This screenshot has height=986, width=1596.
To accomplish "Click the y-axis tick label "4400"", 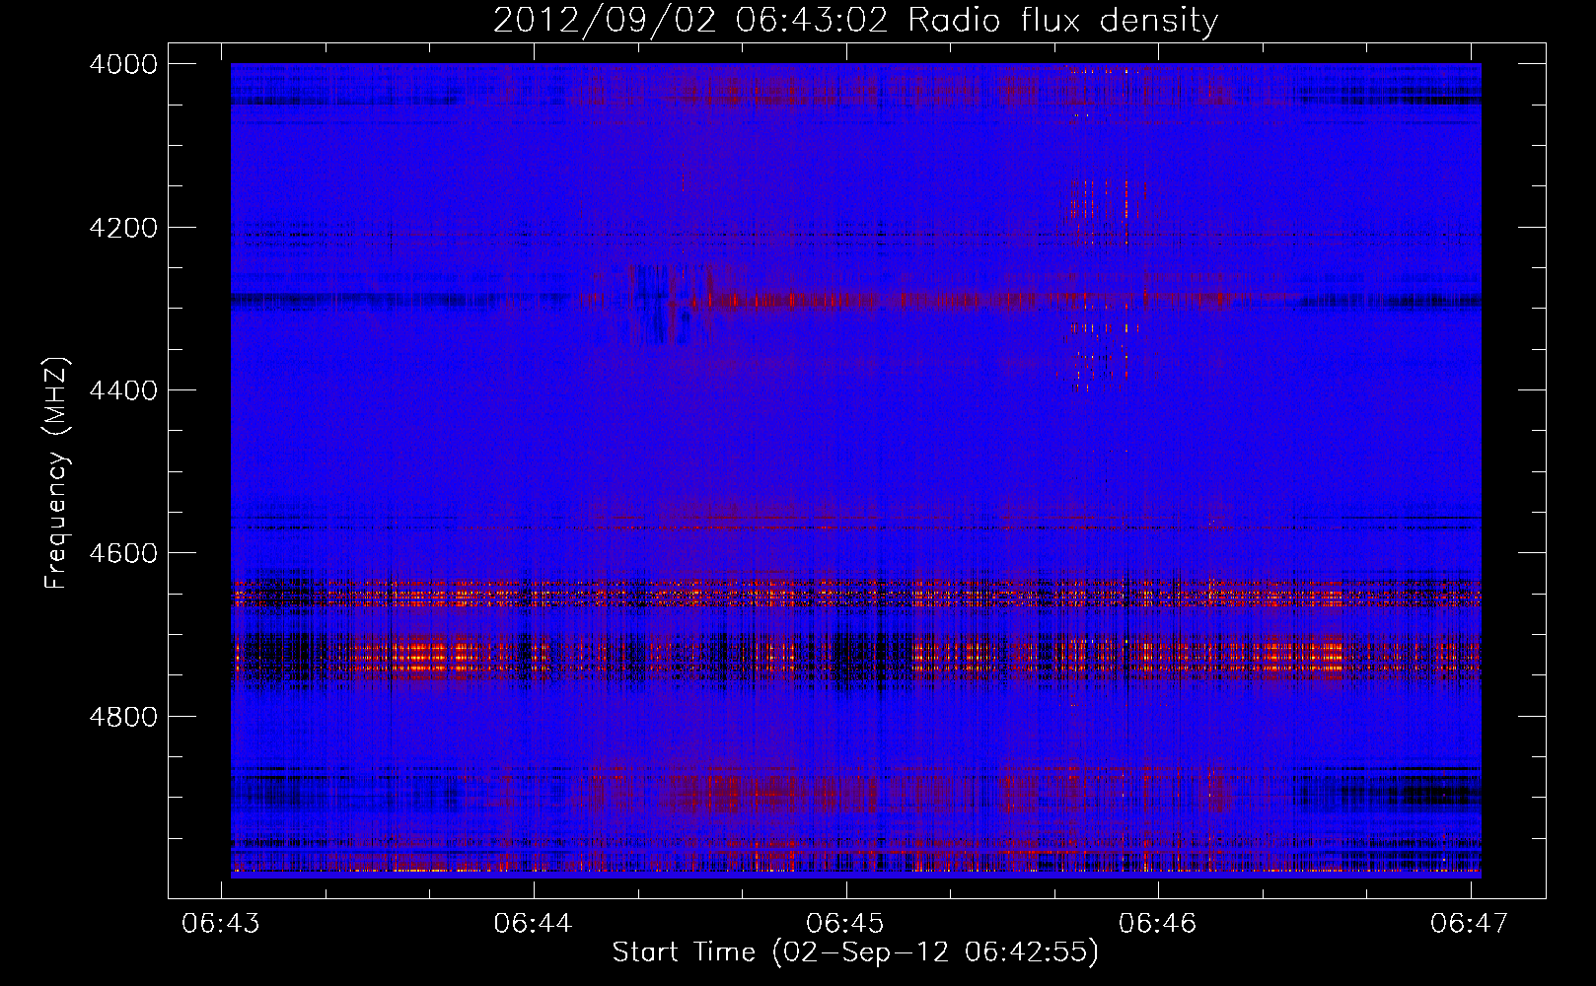I will point(123,390).
